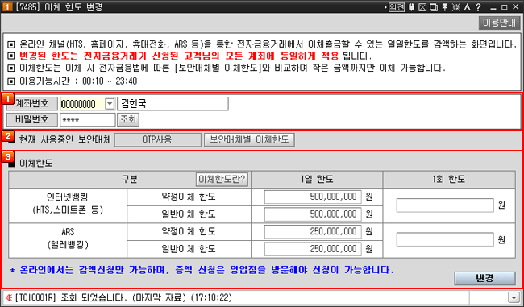The width and height of the screenshot is (524, 307).
Task: Open the status bar message dropdown
Action: tap(513, 297)
